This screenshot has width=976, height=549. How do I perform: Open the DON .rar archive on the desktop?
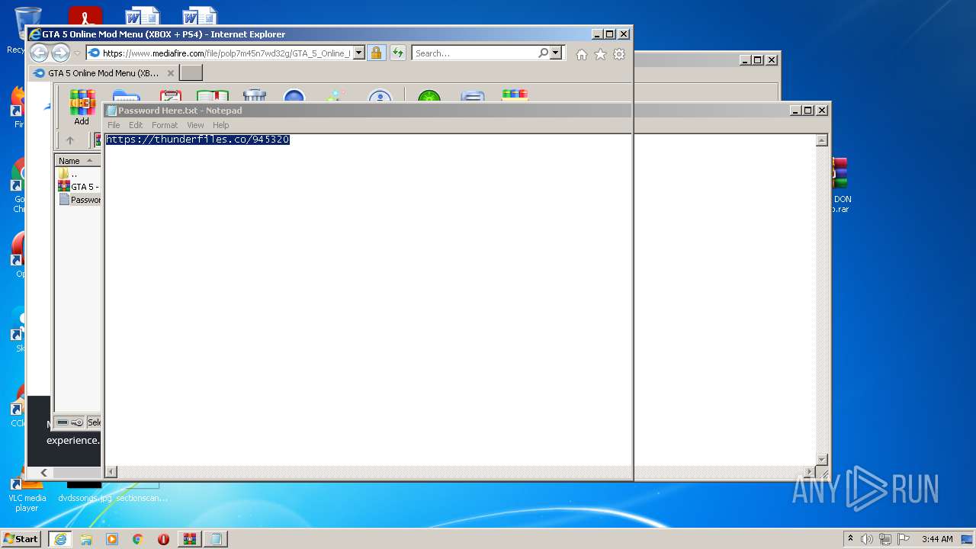tap(840, 185)
